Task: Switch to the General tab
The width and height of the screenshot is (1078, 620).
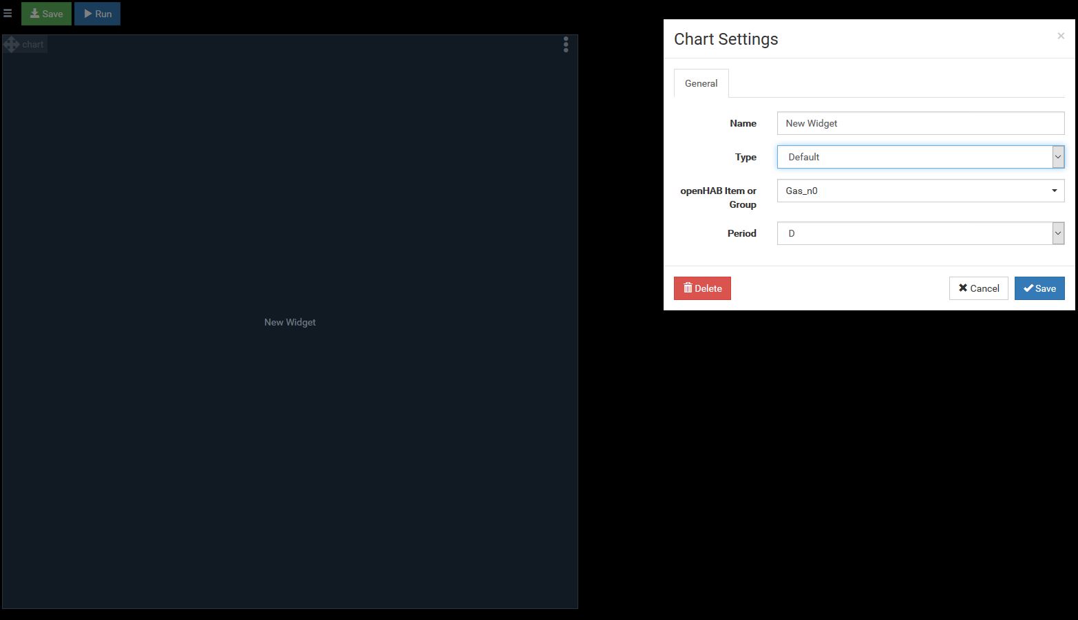Action: pos(701,83)
